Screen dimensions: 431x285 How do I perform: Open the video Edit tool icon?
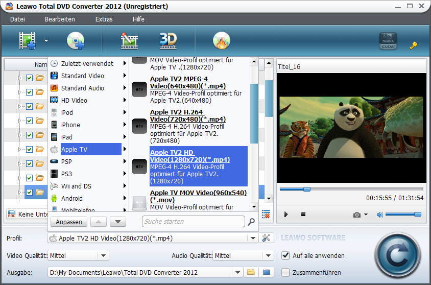(x=129, y=41)
